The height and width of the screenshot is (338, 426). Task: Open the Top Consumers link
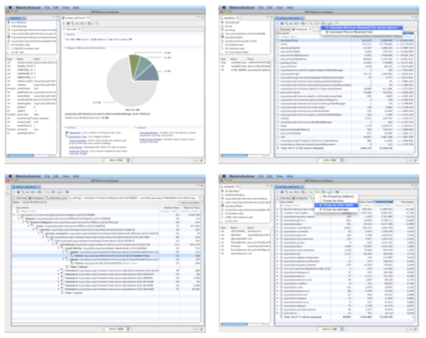(x=78, y=140)
